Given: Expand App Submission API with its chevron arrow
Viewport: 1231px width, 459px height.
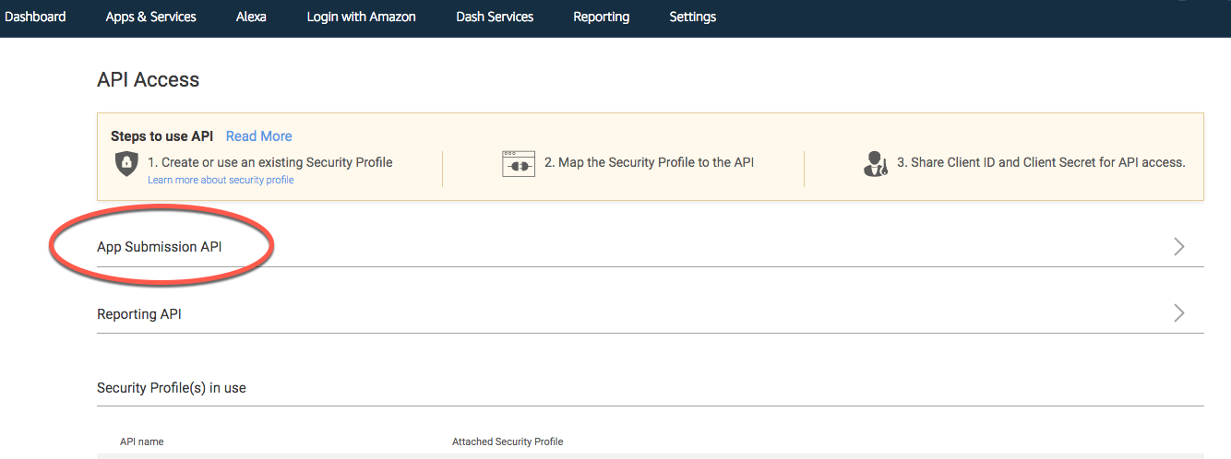Looking at the screenshot, I should tap(1178, 246).
